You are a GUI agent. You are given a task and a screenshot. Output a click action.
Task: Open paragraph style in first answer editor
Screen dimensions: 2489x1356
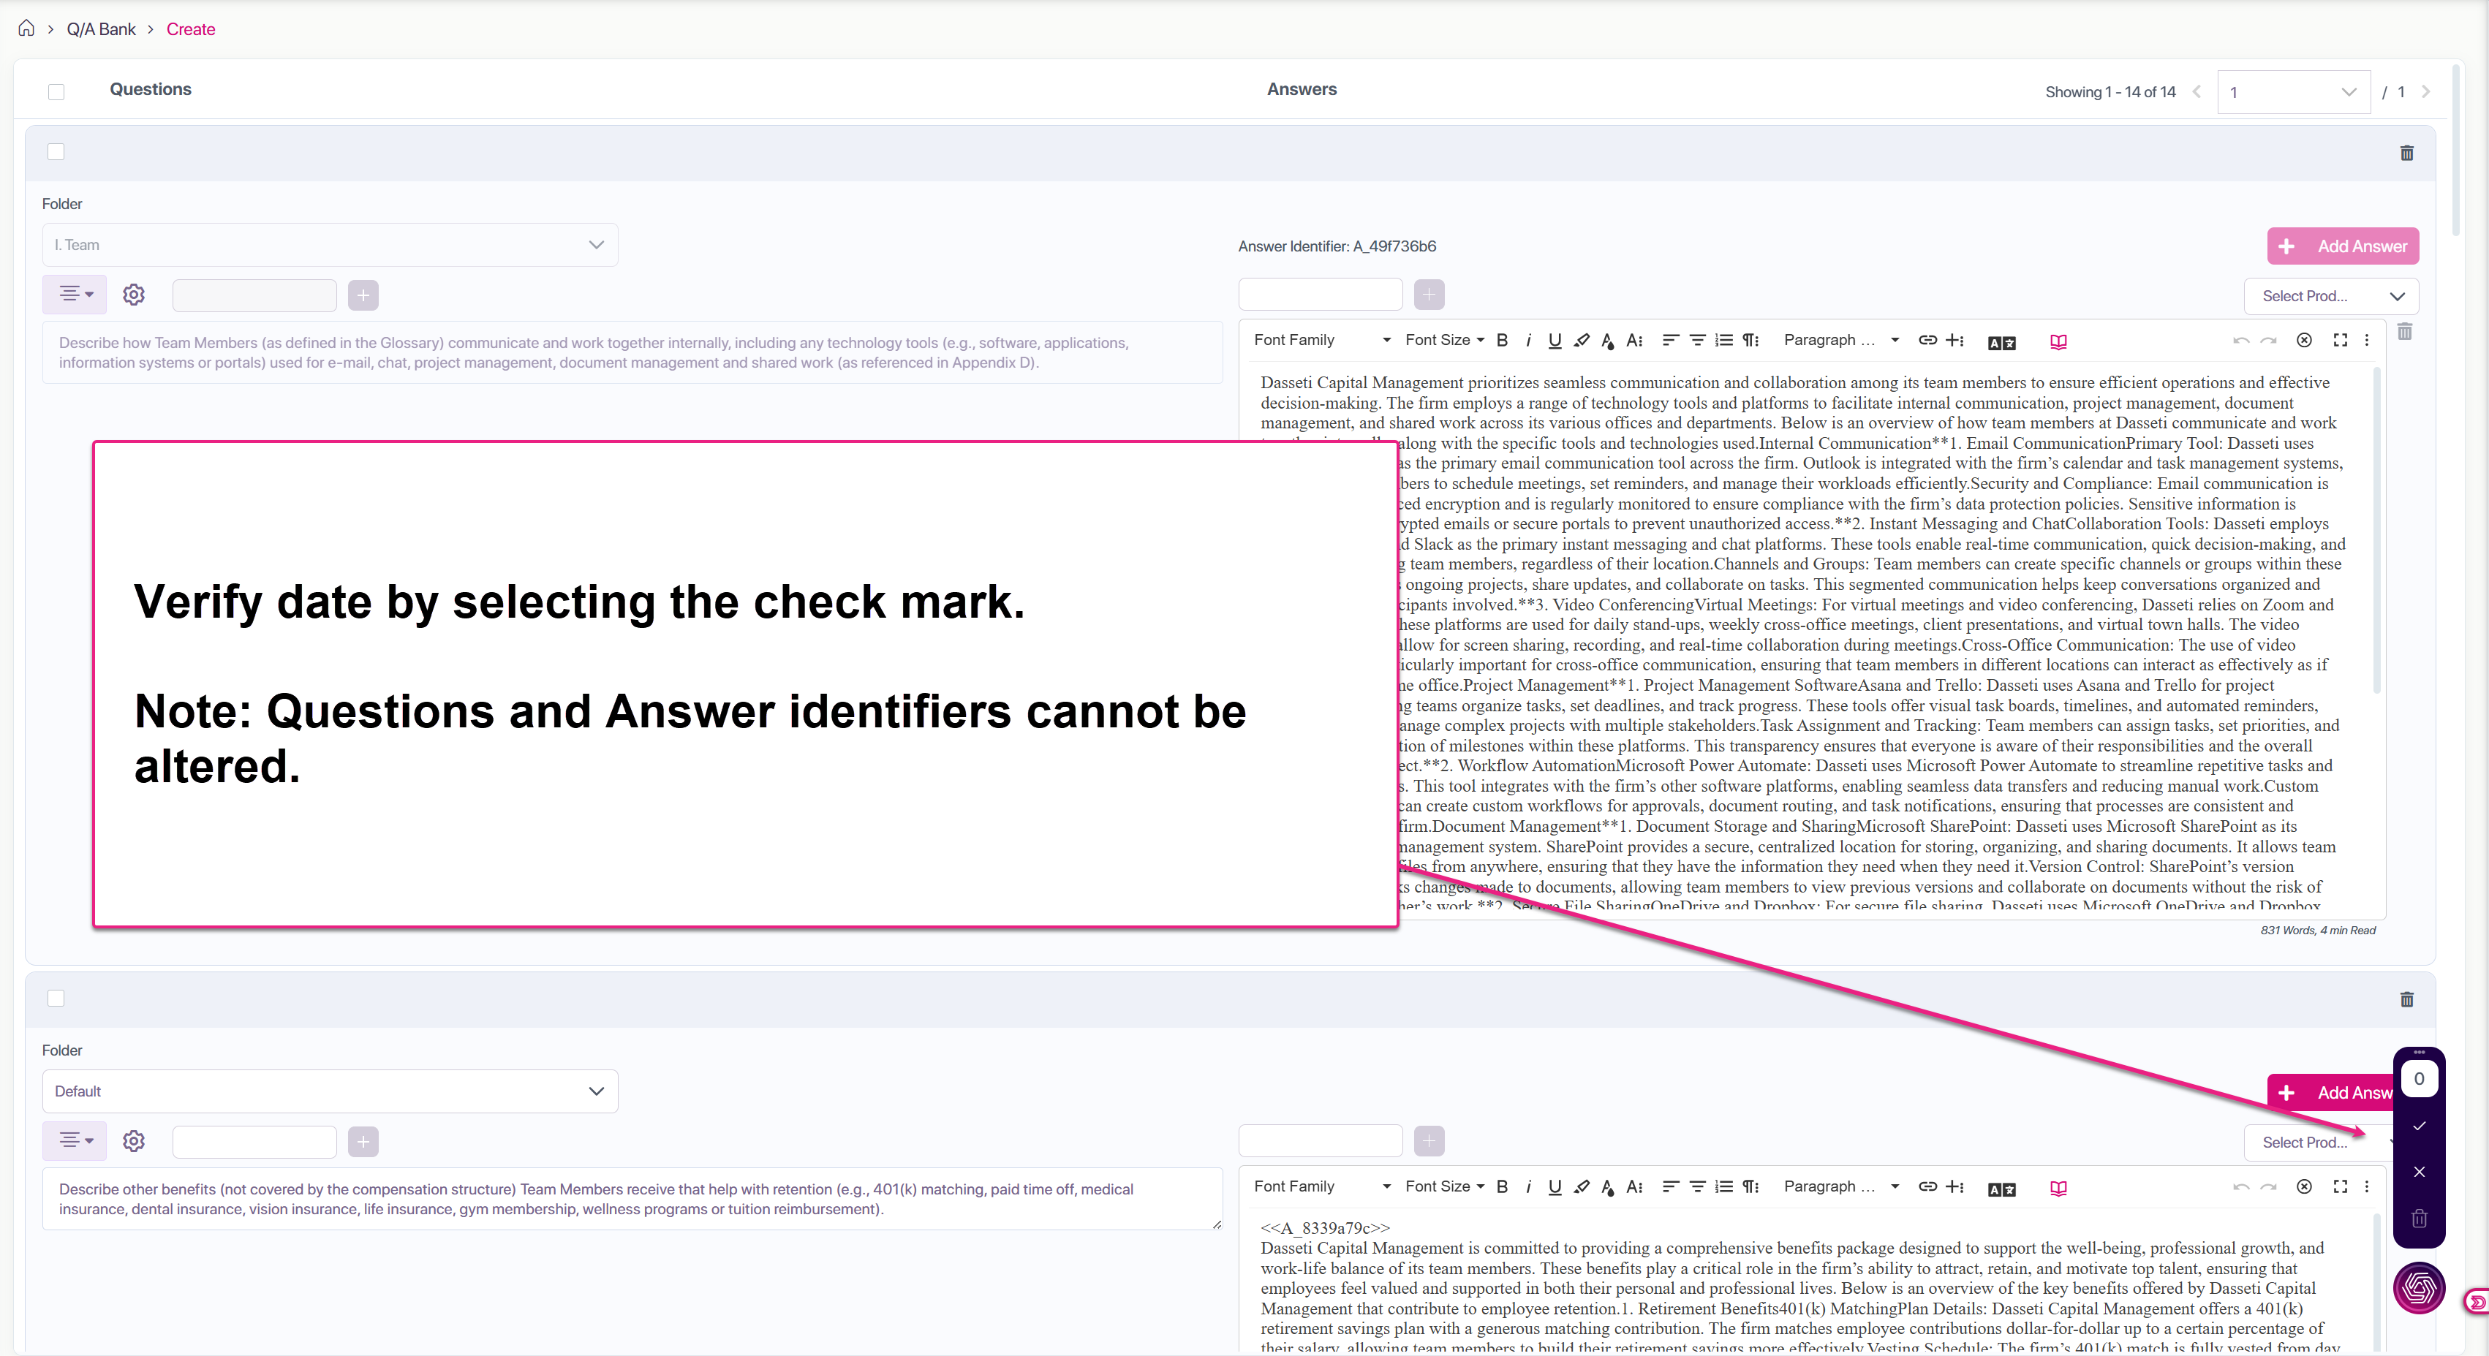point(1750,340)
